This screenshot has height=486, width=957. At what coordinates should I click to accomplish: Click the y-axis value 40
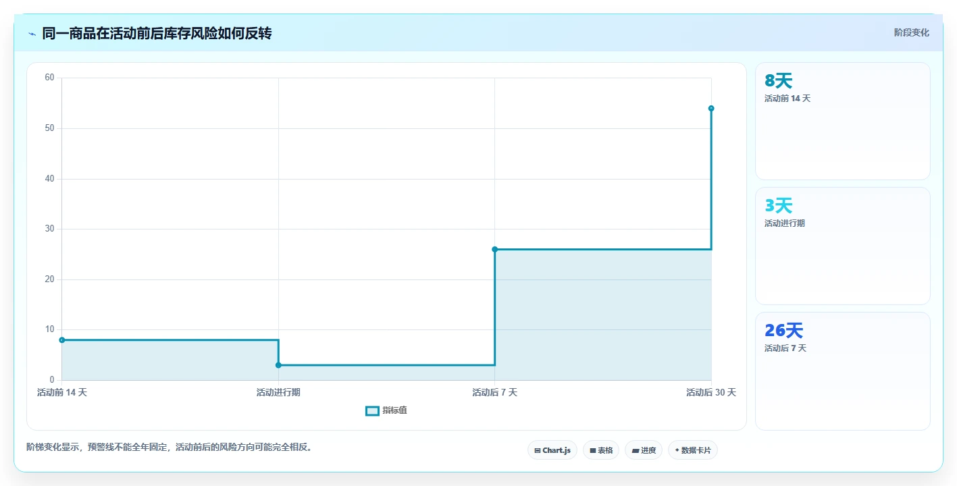click(x=49, y=179)
